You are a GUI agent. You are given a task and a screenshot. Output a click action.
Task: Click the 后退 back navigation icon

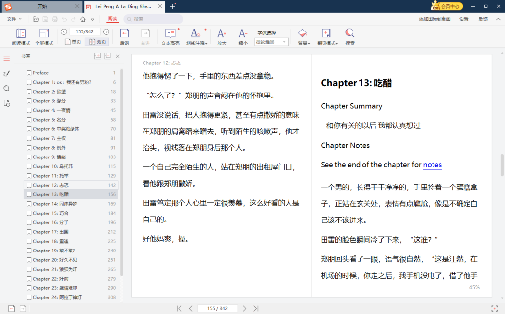point(124,36)
